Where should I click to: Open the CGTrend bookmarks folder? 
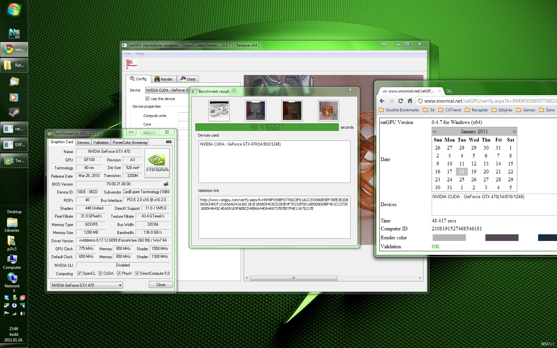(x=450, y=110)
